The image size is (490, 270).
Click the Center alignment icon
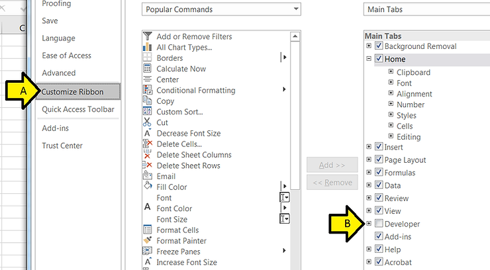coord(147,79)
